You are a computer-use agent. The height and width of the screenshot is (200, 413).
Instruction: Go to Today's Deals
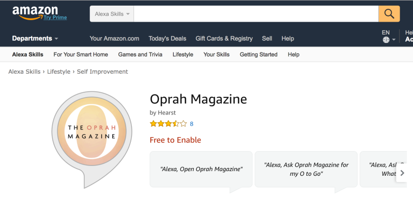click(167, 38)
